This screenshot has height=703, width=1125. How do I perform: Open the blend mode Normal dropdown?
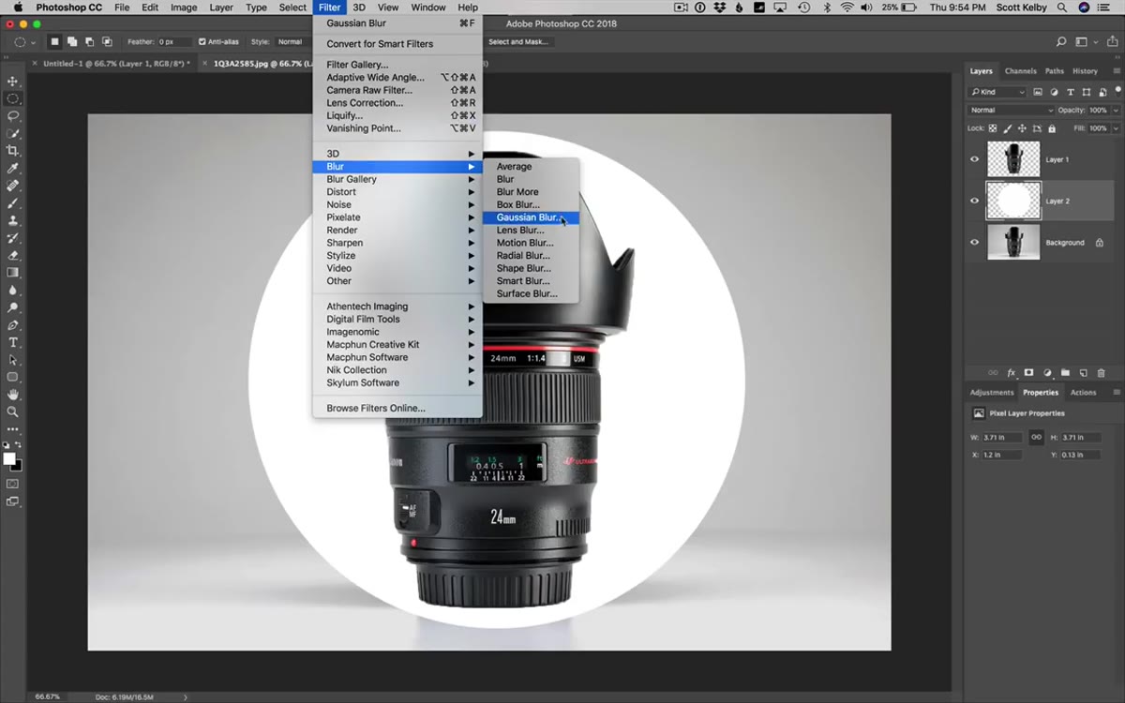tap(1012, 111)
